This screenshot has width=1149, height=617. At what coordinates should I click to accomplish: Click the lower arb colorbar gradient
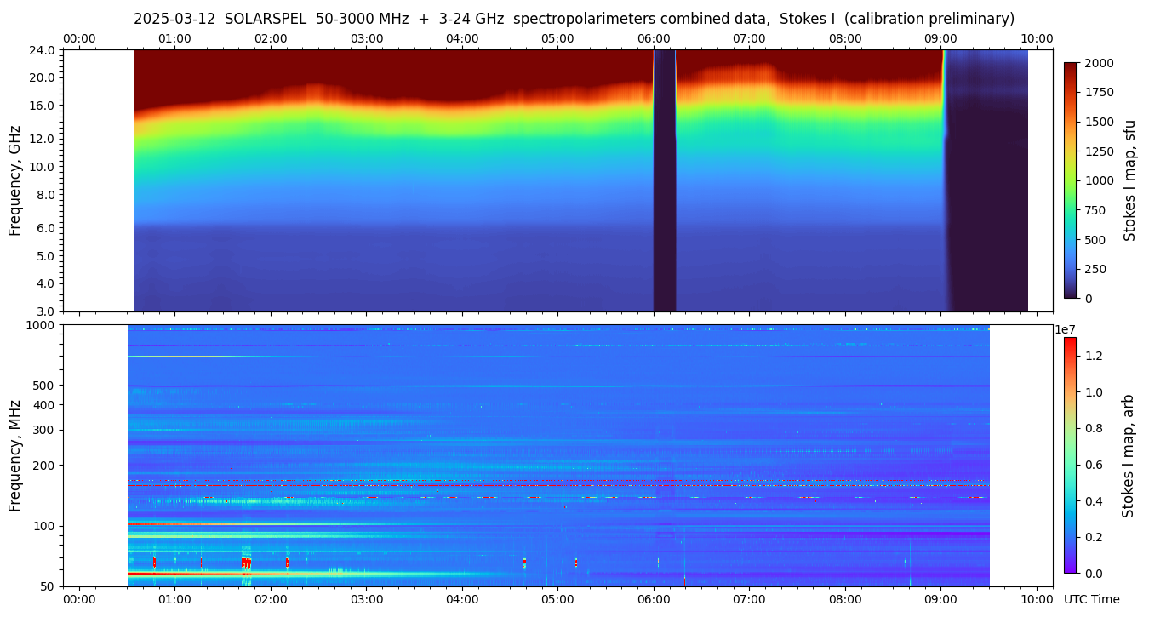pos(1070,454)
